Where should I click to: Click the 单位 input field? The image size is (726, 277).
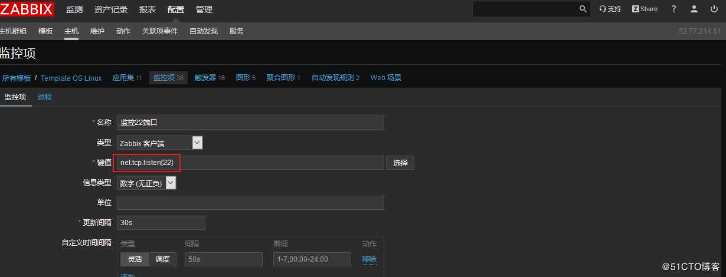(x=250, y=203)
